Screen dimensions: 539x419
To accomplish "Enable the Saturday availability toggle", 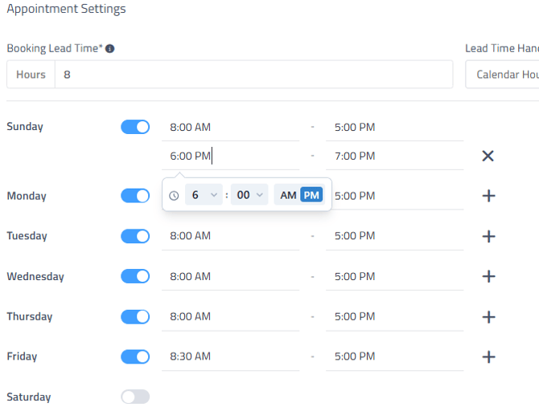I will (135, 397).
